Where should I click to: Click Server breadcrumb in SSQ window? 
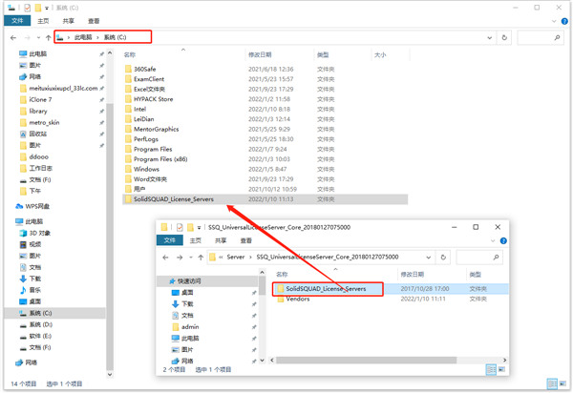click(x=235, y=257)
